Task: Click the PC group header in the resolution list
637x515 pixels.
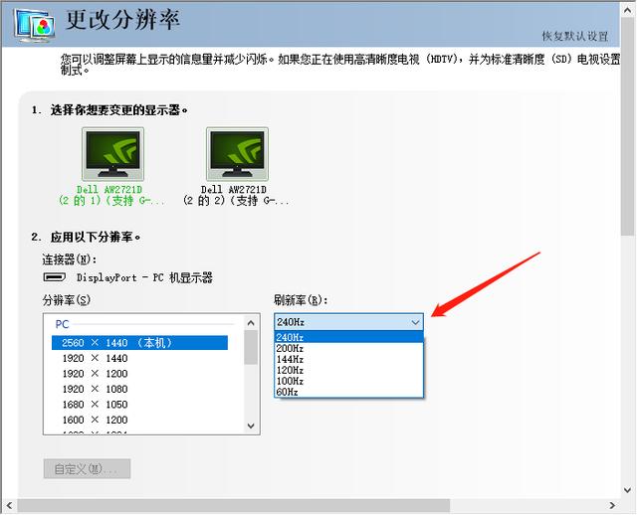Action: click(x=62, y=324)
